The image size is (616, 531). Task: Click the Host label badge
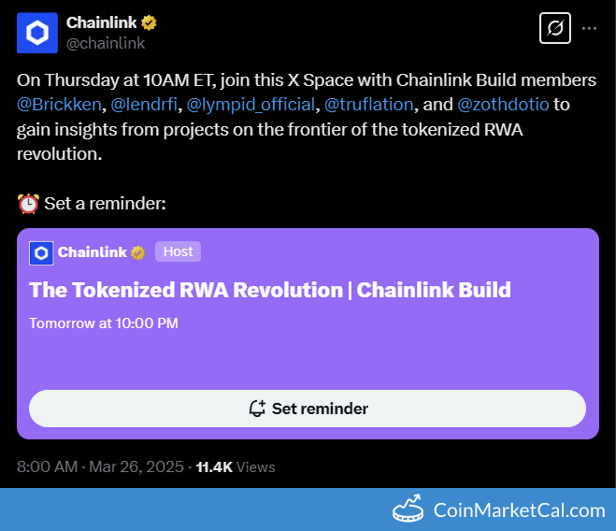pos(178,251)
